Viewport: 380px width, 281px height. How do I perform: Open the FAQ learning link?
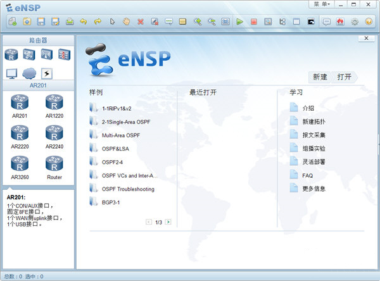point(307,175)
